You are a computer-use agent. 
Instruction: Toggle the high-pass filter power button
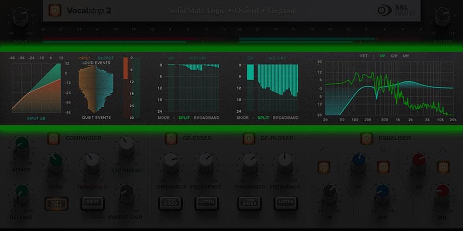click(x=324, y=167)
